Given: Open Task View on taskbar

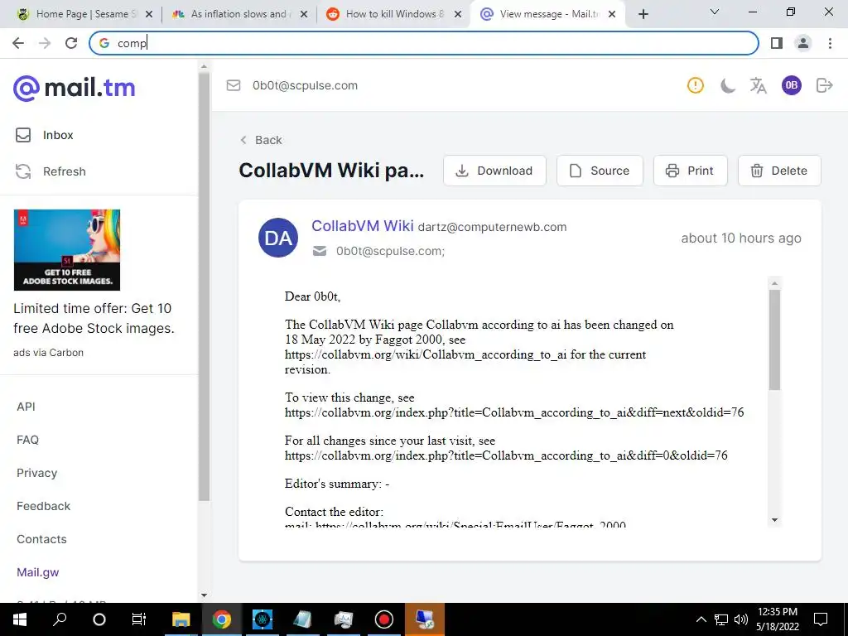Looking at the screenshot, I should point(139,619).
